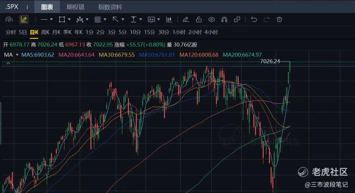Click the 涨幅 +55.57(+0.80%) change value

point(140,45)
